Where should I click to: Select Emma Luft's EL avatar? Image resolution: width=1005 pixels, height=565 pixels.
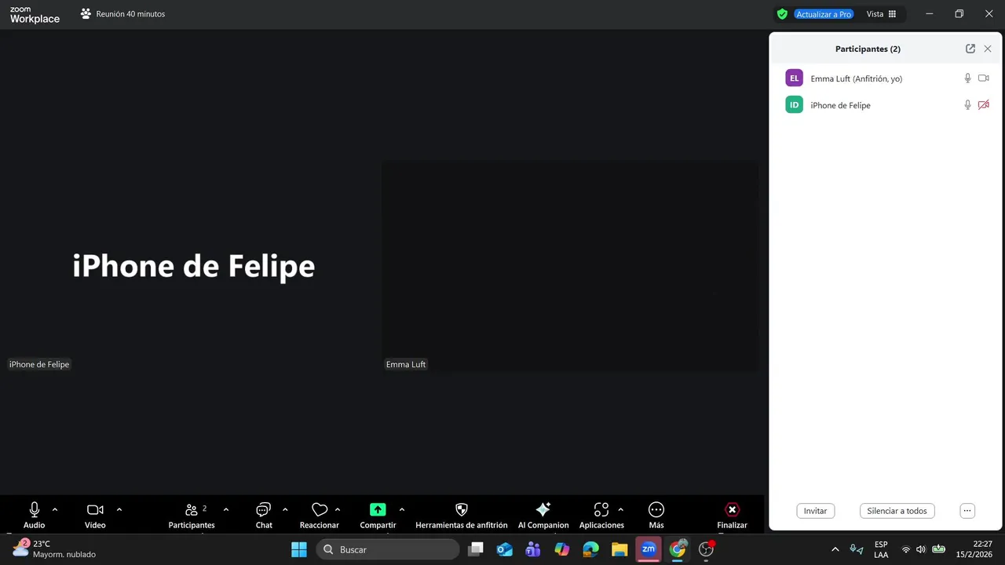point(795,78)
